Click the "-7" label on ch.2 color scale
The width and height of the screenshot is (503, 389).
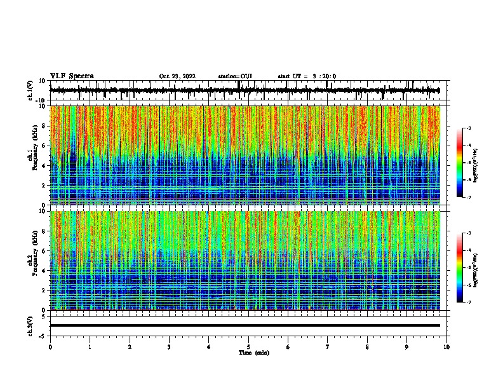point(469,303)
